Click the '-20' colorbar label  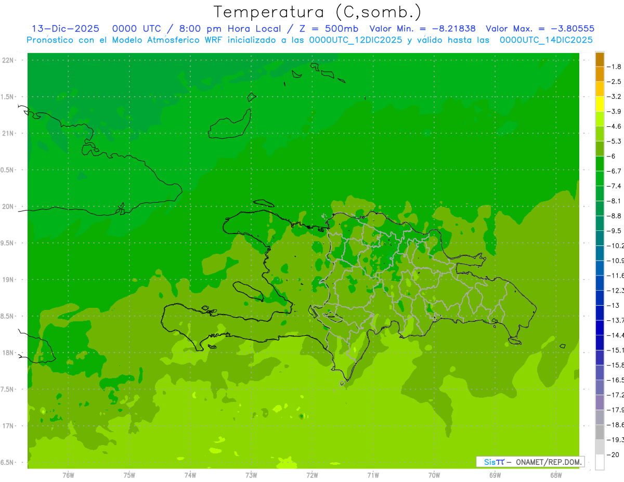click(613, 454)
